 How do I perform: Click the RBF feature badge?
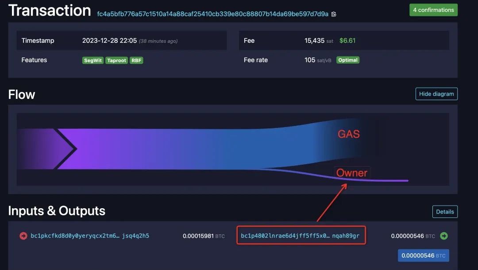pos(136,60)
